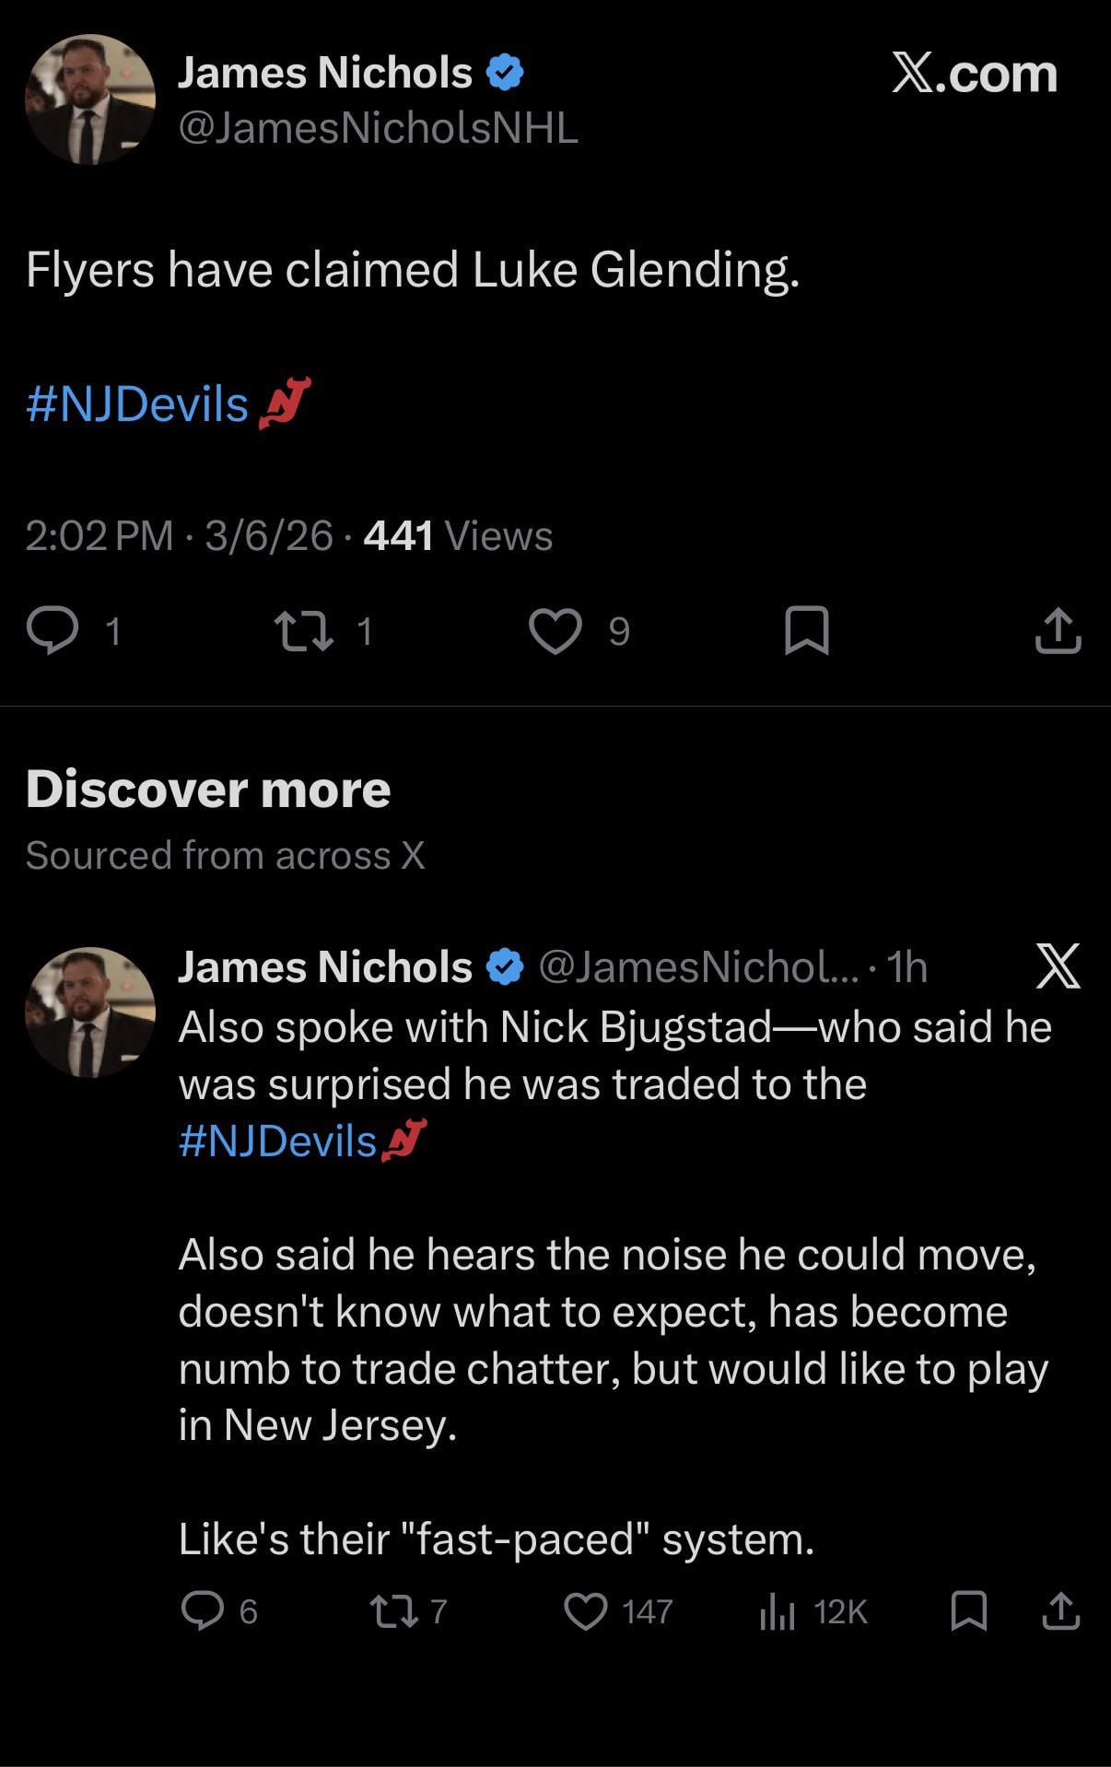Tap the X logo on the second tweet
Image resolution: width=1111 pixels, height=1767 pixels.
1058,966
